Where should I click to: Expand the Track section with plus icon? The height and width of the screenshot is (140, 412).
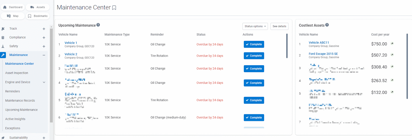tap(44, 29)
